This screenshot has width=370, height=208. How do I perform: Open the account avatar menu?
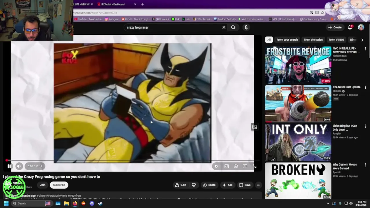[361, 27]
